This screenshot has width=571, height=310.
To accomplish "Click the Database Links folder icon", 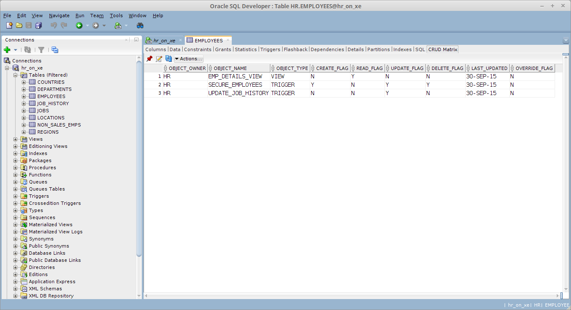I will click(x=24, y=253).
